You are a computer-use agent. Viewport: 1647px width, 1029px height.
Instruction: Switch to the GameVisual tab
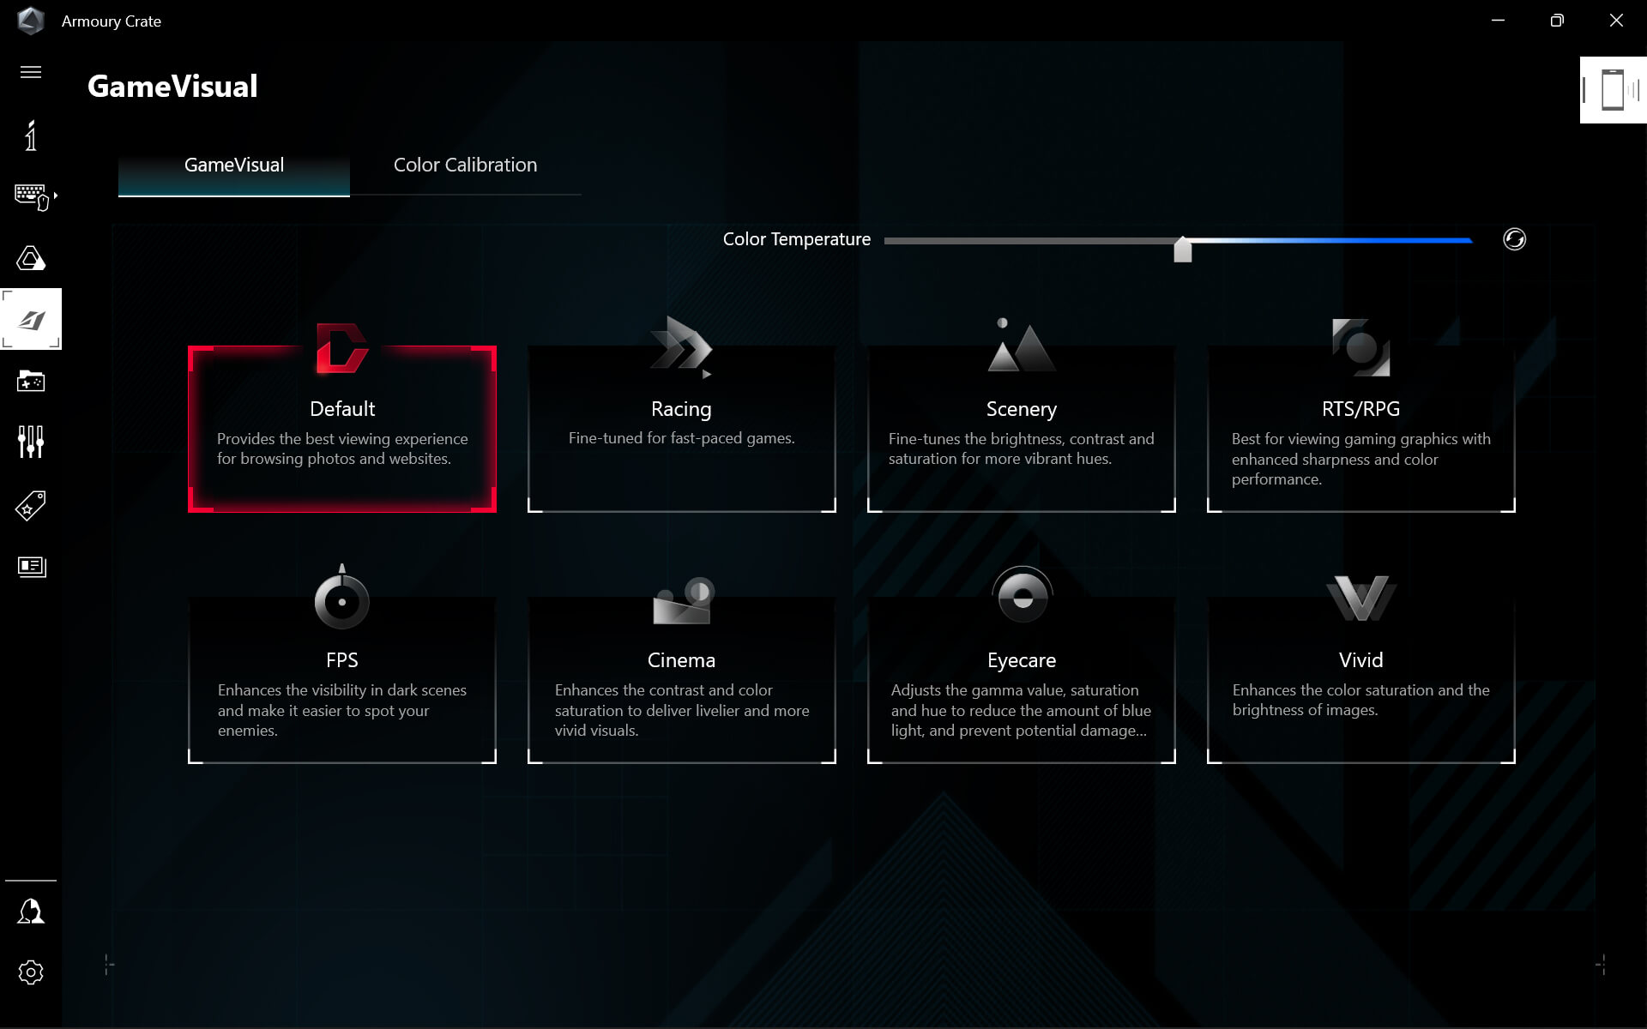(233, 165)
